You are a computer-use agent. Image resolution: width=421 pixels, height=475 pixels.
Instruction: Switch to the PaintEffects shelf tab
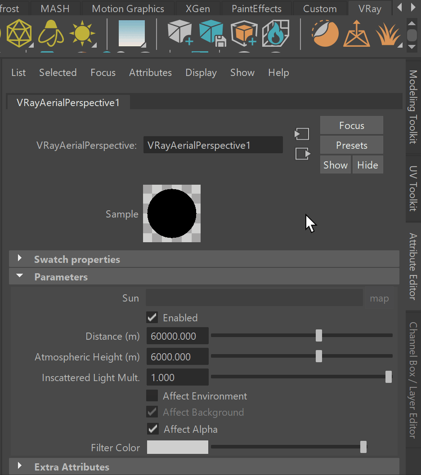click(256, 9)
